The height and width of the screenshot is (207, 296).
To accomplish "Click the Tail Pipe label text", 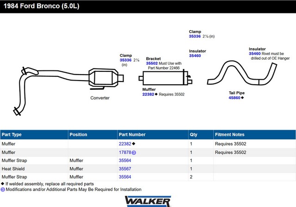I will 237,93.
